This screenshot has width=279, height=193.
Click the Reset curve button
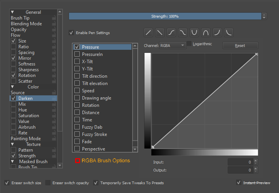(240, 46)
